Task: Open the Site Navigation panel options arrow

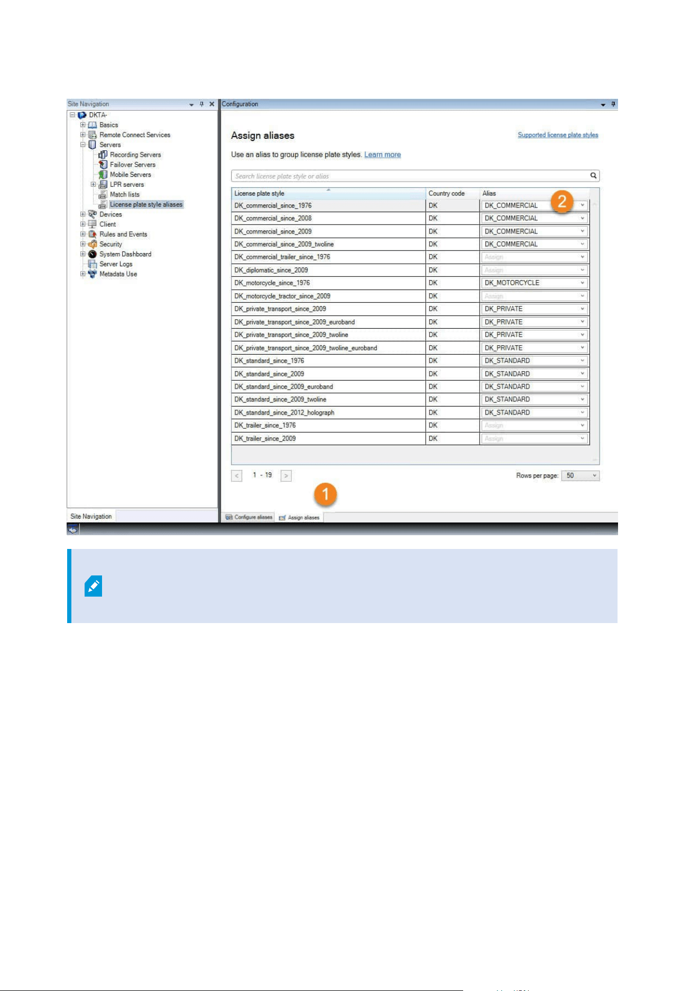Action: point(191,105)
